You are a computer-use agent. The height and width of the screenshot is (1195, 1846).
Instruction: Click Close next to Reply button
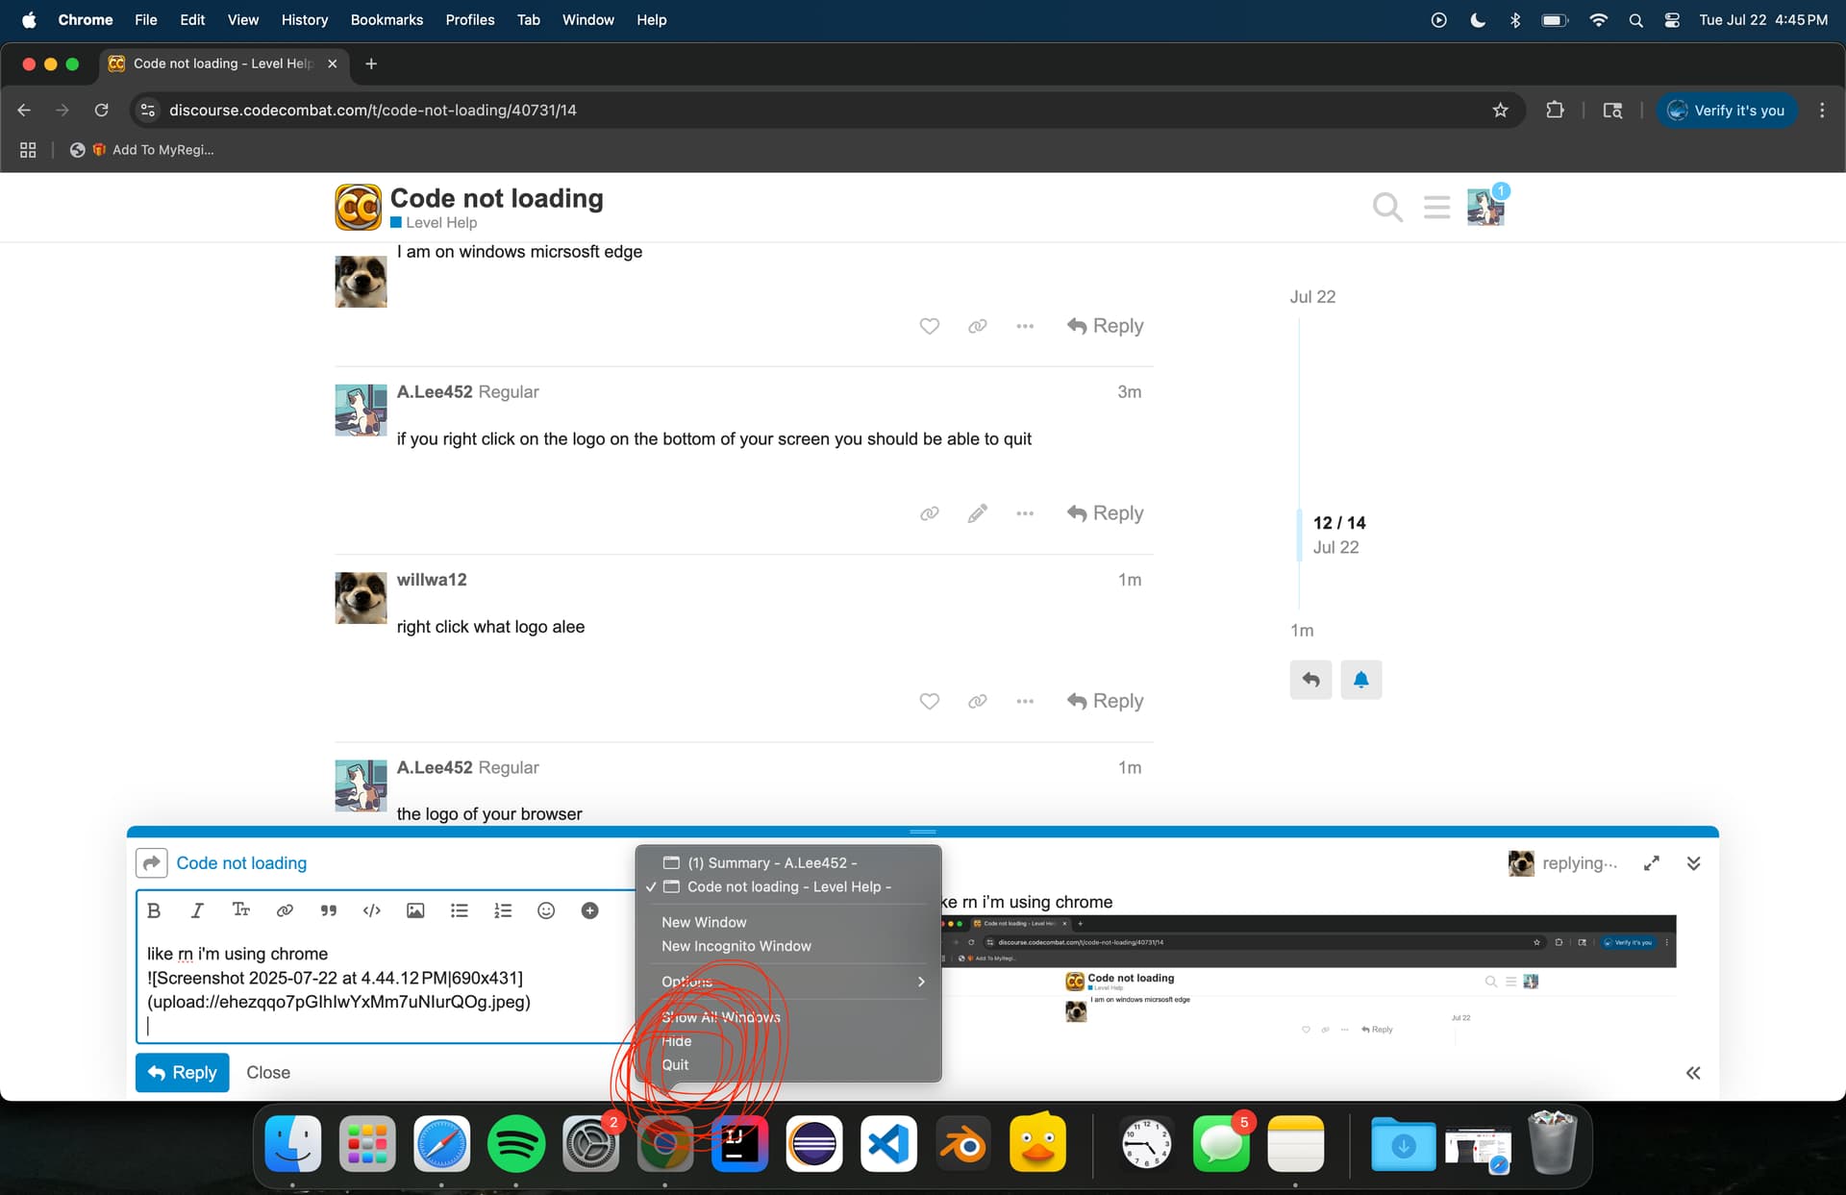pyautogui.click(x=268, y=1073)
